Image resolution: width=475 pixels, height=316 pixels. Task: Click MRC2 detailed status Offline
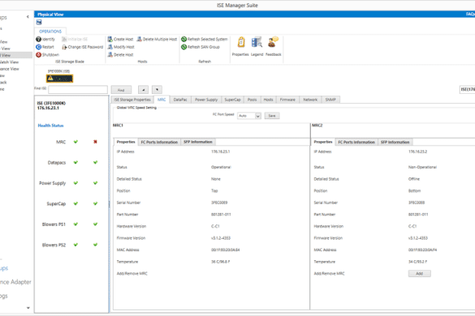(x=414, y=179)
